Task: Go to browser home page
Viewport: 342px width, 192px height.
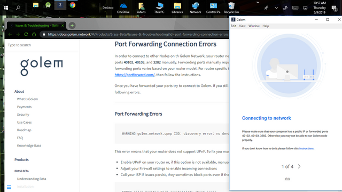Action: point(34,34)
